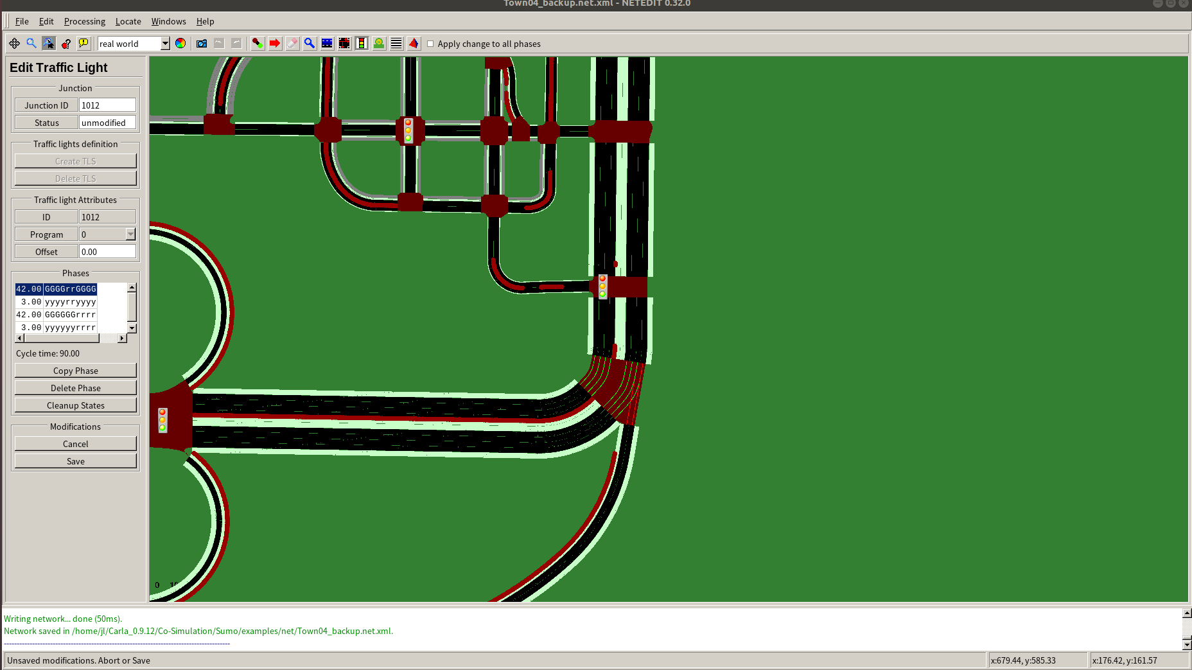Click the Create TLS button

(76, 161)
